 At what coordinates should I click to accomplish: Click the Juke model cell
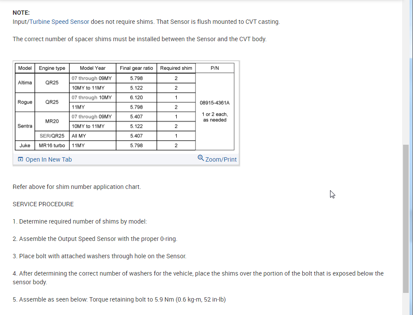click(25, 146)
